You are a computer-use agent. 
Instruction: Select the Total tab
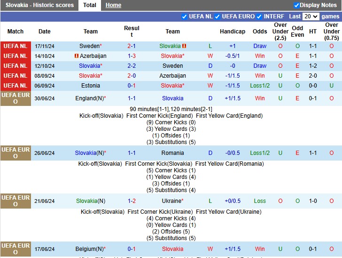click(90, 5)
